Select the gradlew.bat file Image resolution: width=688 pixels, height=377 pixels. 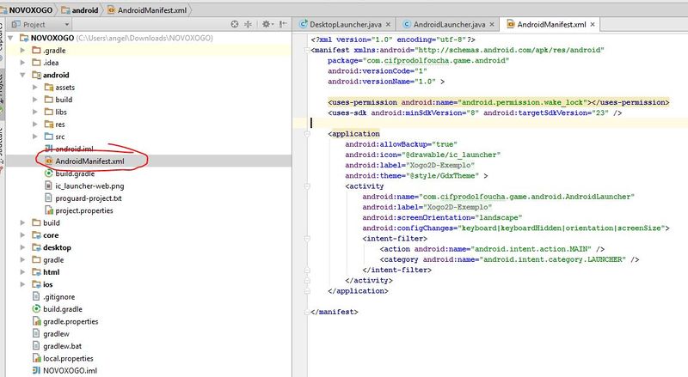pyautogui.click(x=148, y=346)
